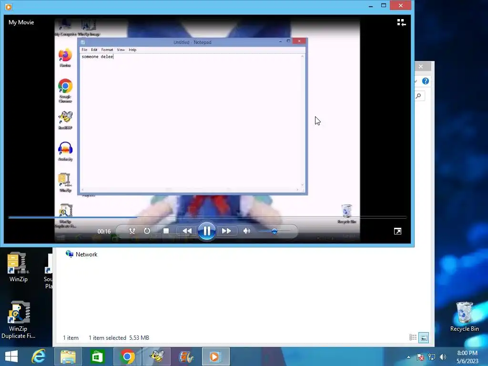Toggle shuffle mode in media player
This screenshot has height=366, width=488.
132,231
